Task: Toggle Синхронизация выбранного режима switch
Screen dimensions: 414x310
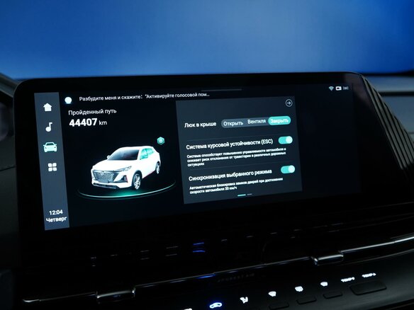Action: [x=288, y=169]
